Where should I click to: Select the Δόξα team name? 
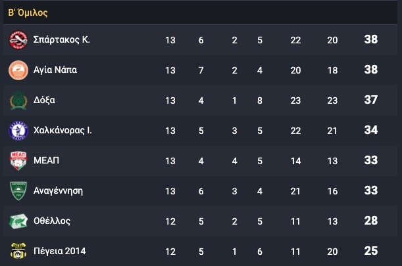point(44,100)
